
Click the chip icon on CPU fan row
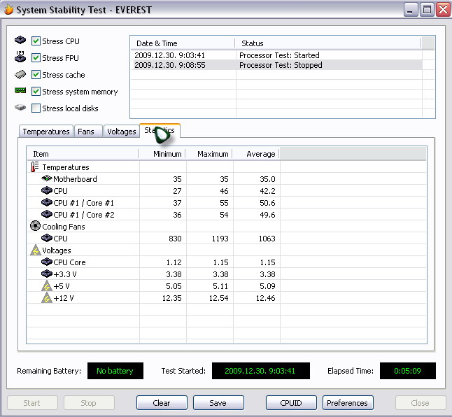[47, 238]
